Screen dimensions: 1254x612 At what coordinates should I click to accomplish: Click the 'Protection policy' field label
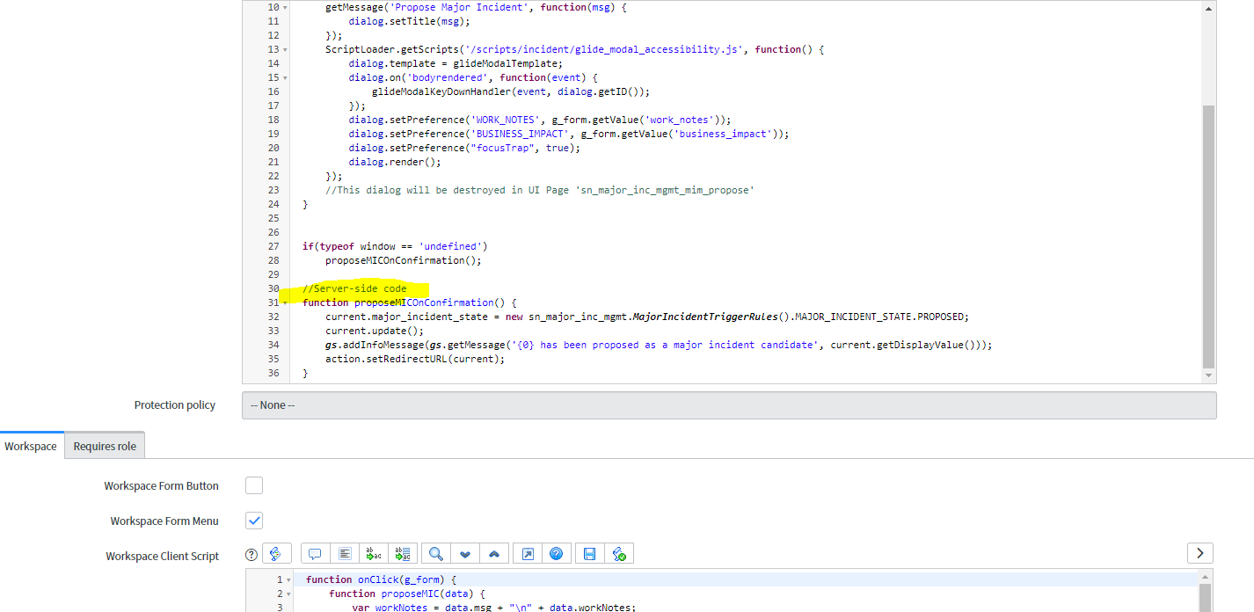click(x=175, y=404)
